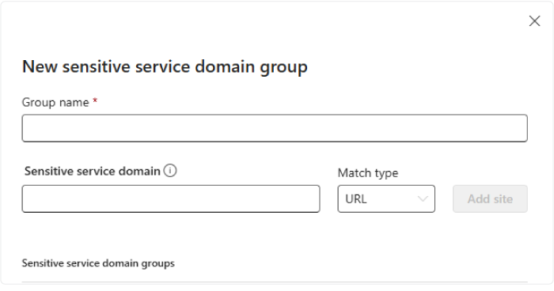Click the Group name input field

[275, 128]
